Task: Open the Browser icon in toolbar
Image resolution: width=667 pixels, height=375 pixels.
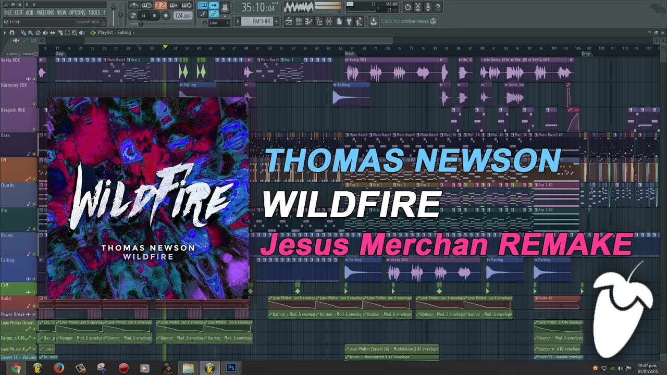Action: [x=319, y=21]
